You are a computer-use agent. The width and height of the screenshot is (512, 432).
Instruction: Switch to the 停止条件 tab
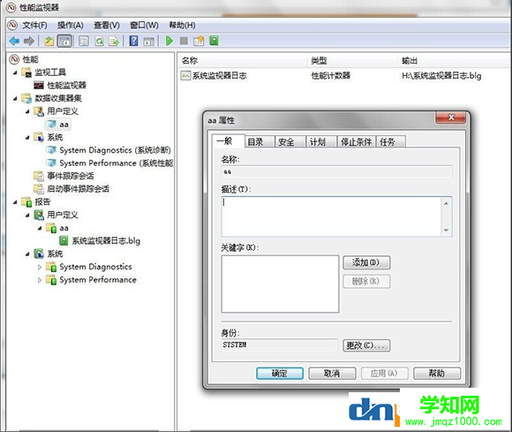357,142
